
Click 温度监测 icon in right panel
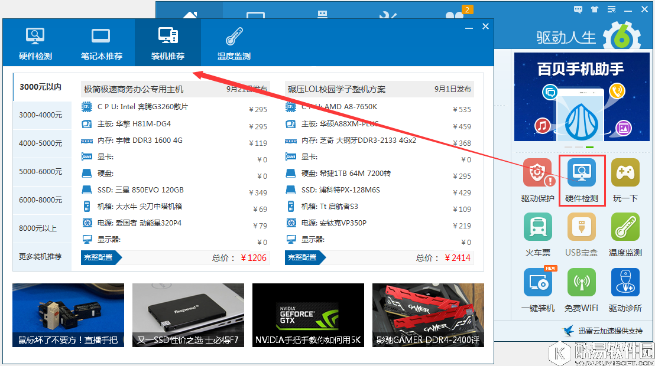625,227
